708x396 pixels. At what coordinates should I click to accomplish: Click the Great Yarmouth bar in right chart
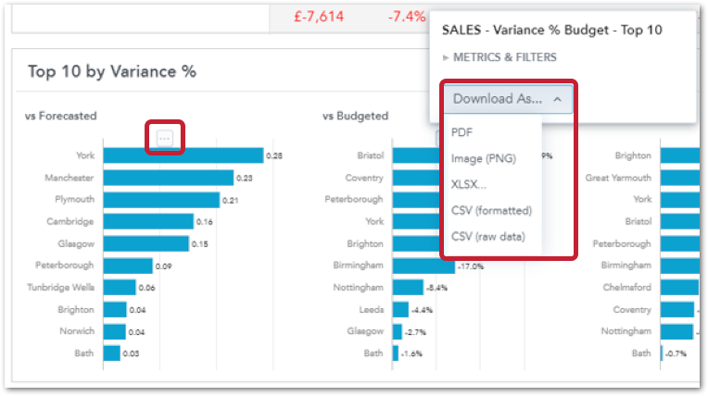click(x=681, y=178)
